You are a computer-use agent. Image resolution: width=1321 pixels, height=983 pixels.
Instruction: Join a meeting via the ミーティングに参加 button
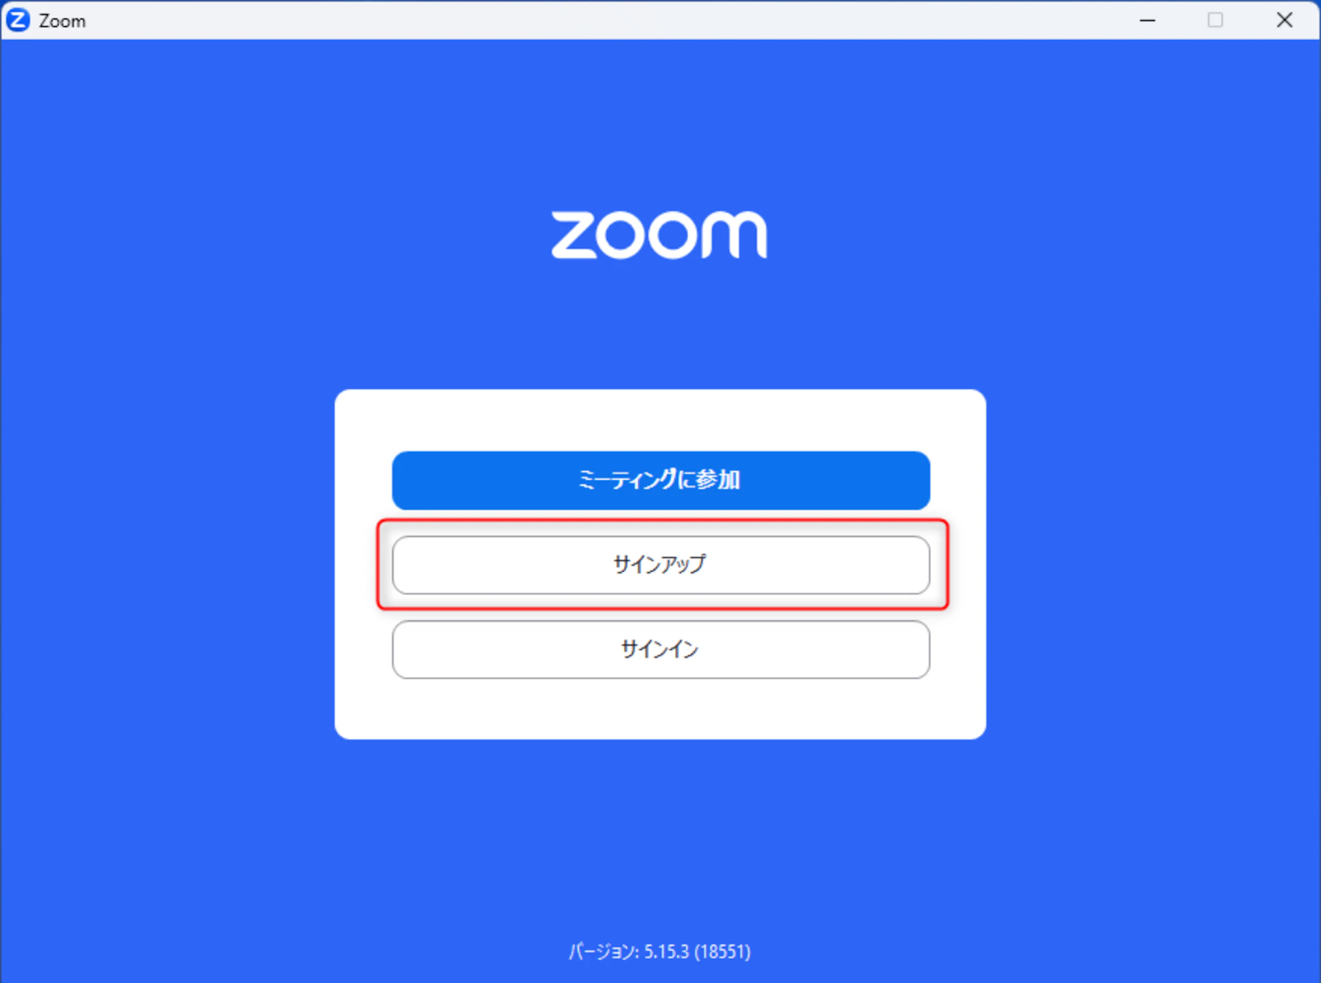(x=660, y=481)
